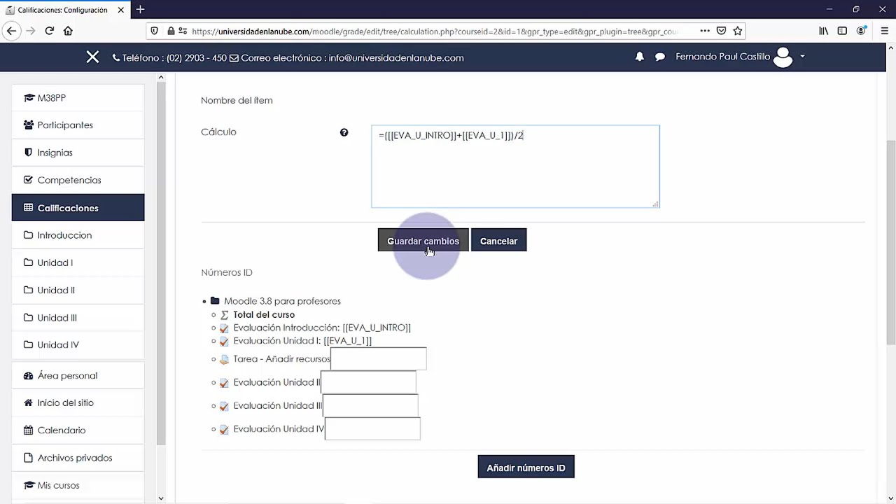This screenshot has width=896, height=504.
Task: Click inside the Cálculo formula text area
Action: coord(515,171)
